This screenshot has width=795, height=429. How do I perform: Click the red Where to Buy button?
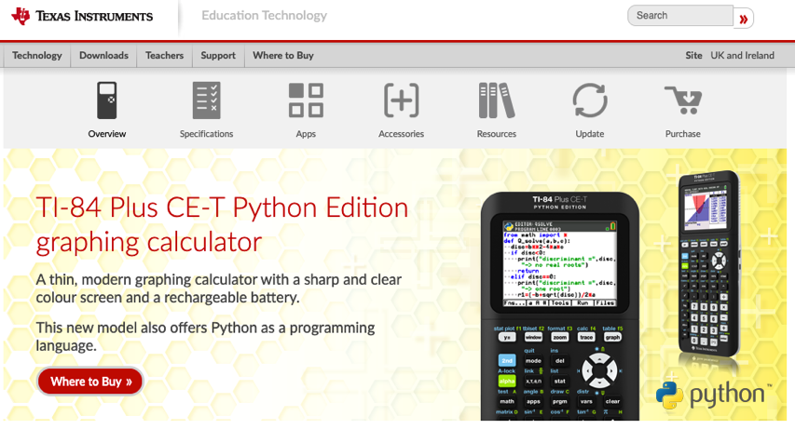click(x=90, y=382)
